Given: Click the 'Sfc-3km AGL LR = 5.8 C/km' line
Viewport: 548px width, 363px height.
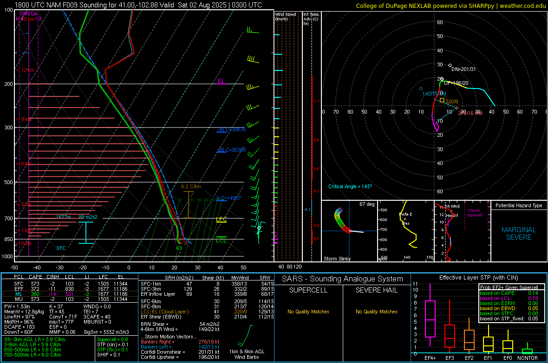Looking at the screenshot, I should point(35,339).
